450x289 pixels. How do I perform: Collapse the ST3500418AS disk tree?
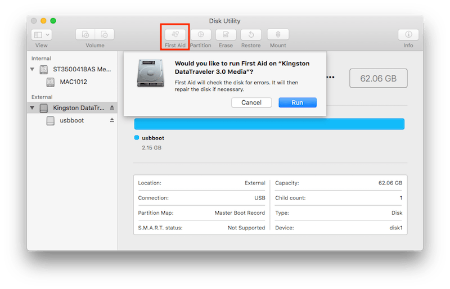[33, 69]
